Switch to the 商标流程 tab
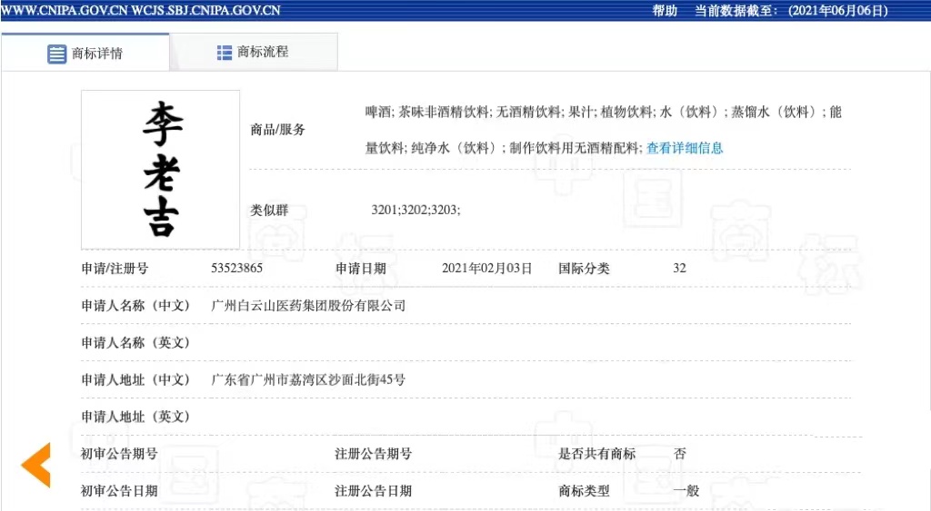 254,52
